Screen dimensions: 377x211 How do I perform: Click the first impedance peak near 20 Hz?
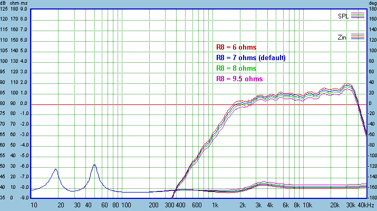click(x=55, y=169)
